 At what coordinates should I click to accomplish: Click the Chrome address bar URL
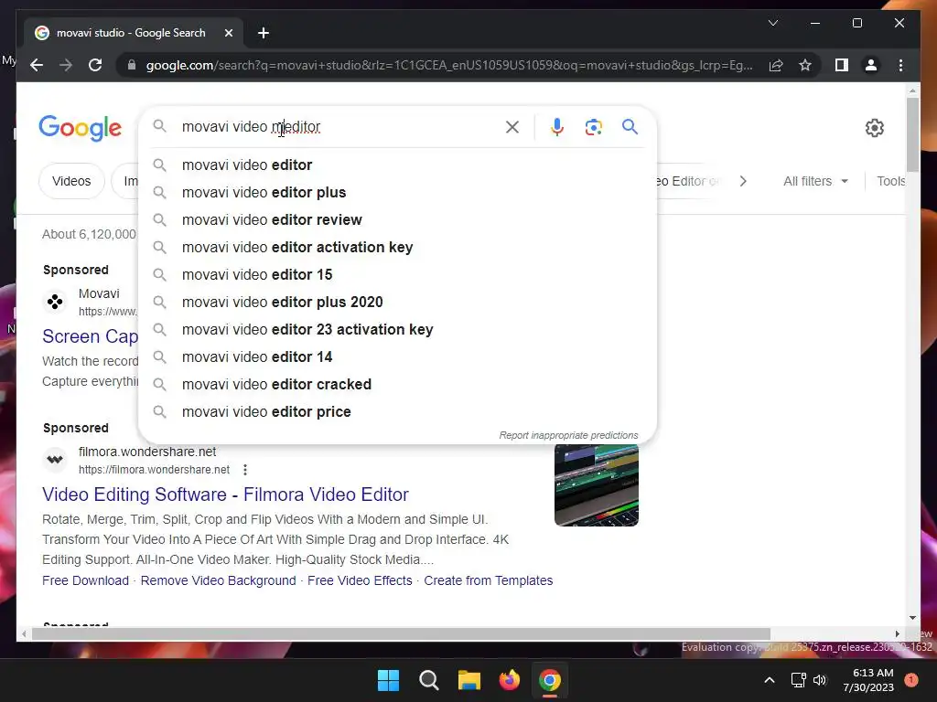click(x=449, y=65)
